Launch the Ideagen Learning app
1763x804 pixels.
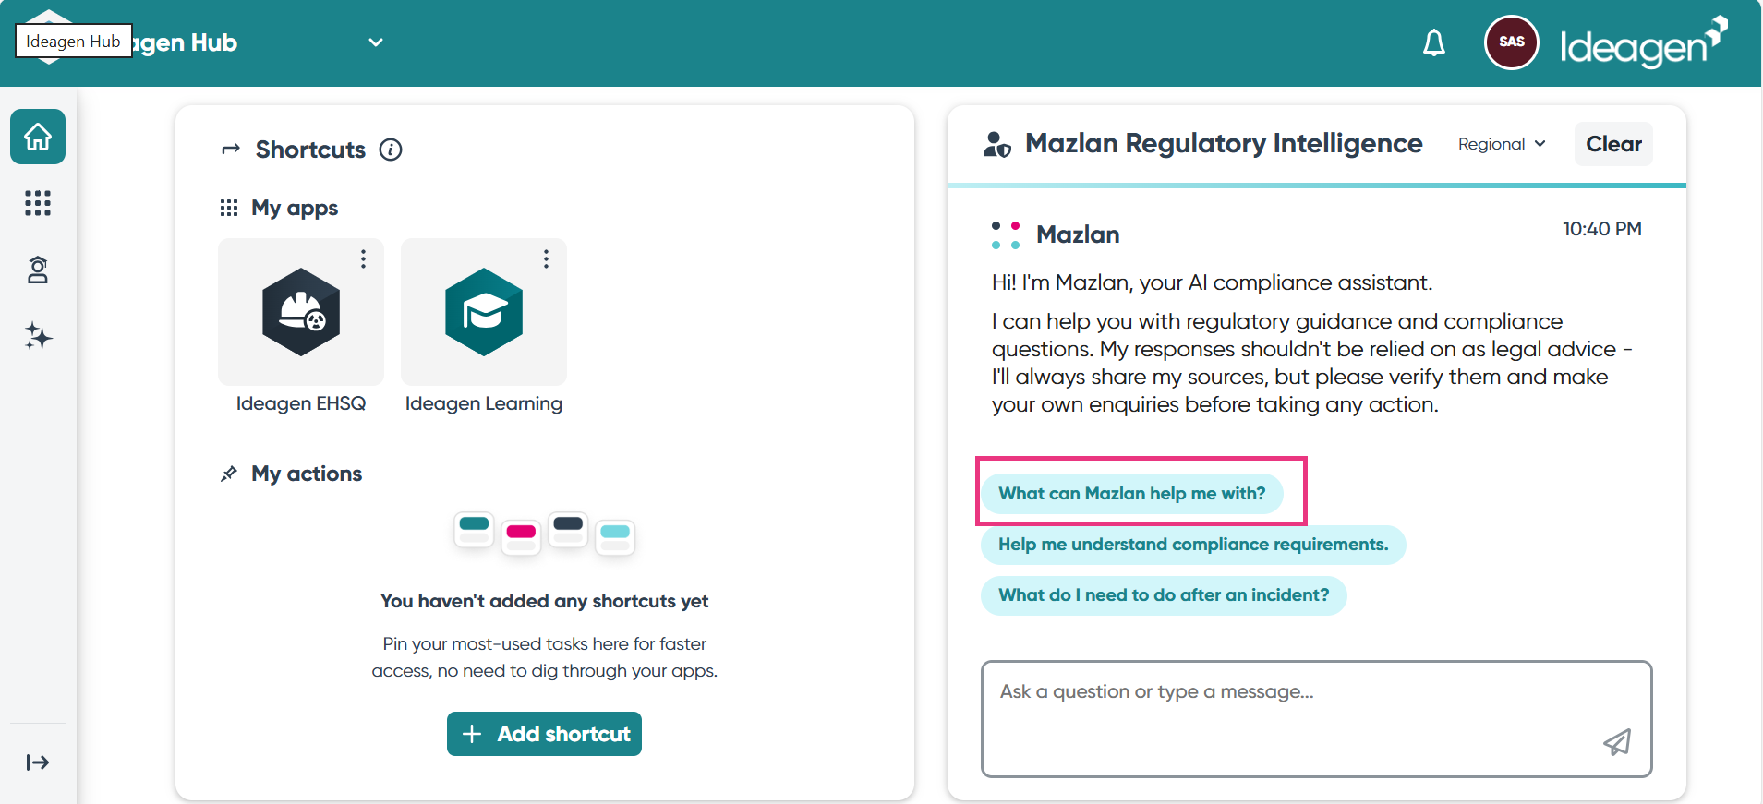point(484,313)
